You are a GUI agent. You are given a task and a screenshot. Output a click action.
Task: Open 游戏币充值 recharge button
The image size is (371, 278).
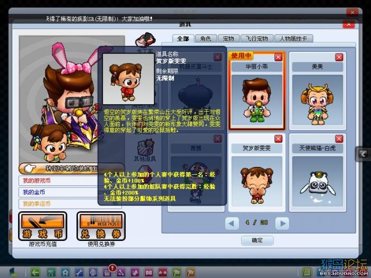pos(42,226)
